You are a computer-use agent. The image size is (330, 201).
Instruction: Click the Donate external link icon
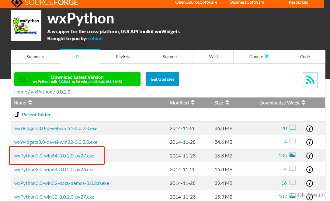[x=266, y=56]
